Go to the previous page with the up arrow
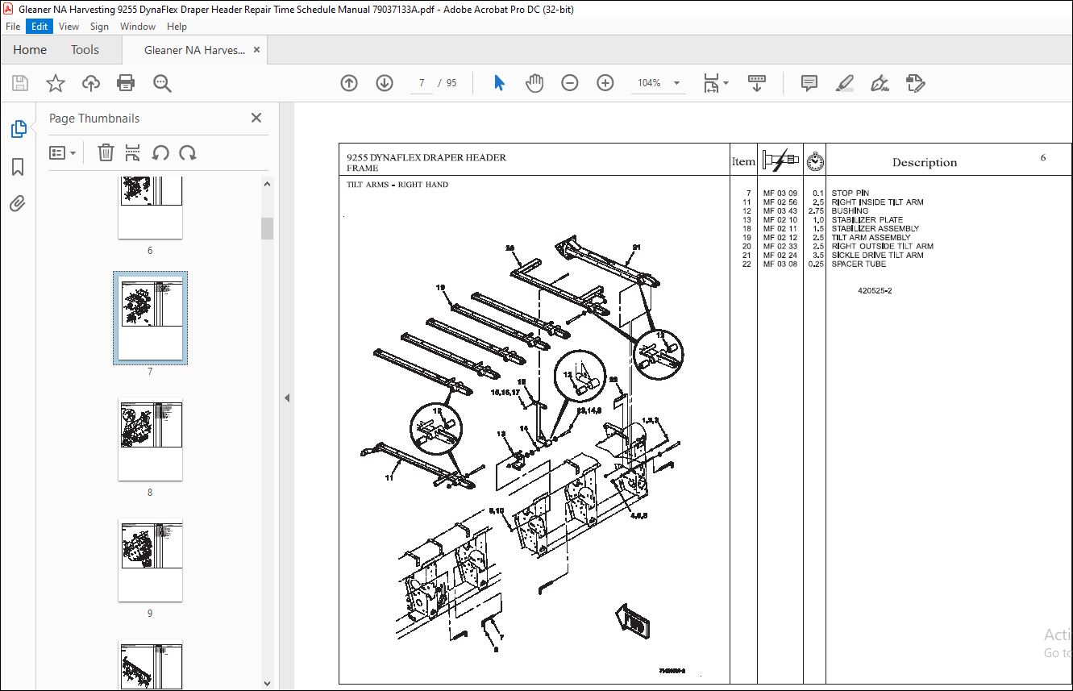Viewport: 1073px width, 691px height. coord(349,83)
